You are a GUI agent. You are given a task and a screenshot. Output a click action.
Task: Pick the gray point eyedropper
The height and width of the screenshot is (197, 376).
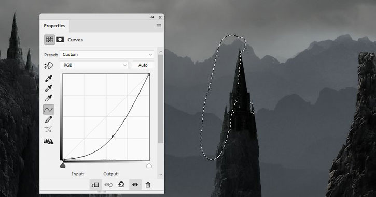[x=49, y=88]
